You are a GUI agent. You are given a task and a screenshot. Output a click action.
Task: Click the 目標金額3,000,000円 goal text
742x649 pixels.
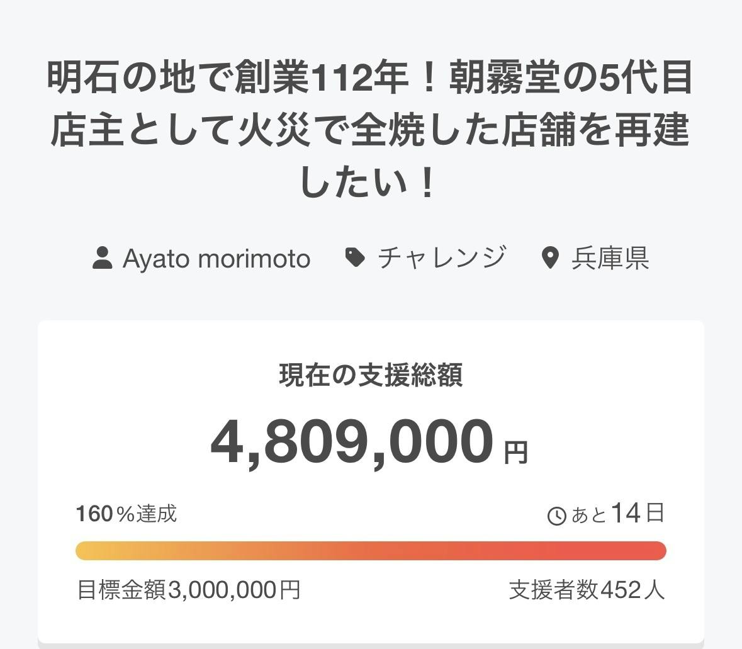point(188,590)
